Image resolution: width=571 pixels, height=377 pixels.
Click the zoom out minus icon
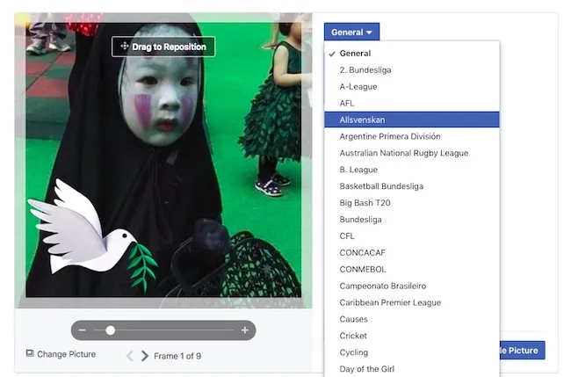[x=82, y=330]
